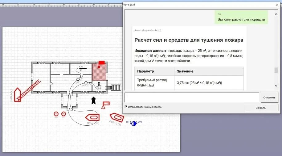282x156 pixels.
Task: Click heading 'Расчет сил и средств для тушения пожара'
Action: point(189,40)
